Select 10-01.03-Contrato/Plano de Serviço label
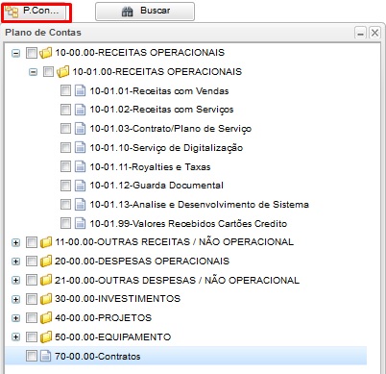 [171, 129]
